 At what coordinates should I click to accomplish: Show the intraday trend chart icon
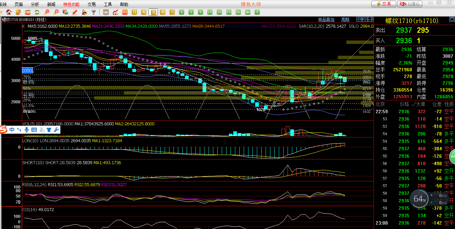pos(115,12)
